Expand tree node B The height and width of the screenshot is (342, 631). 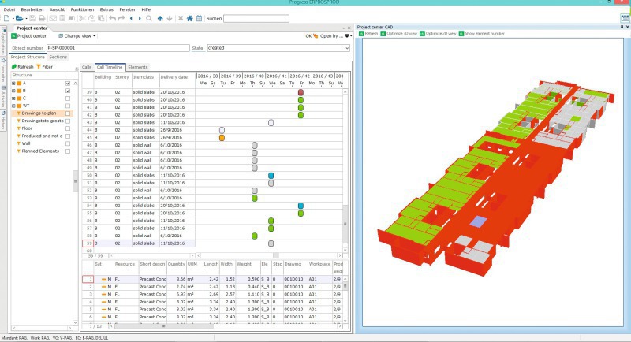pos(13,91)
